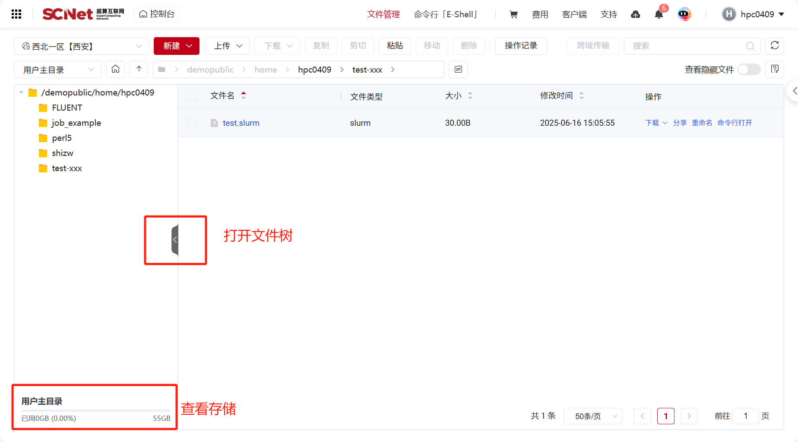Screen dimensions: 798x442
Task: Open the test.slurm file link
Action: tap(241, 123)
